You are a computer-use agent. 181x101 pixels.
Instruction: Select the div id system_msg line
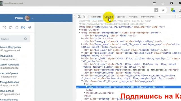(110, 36)
